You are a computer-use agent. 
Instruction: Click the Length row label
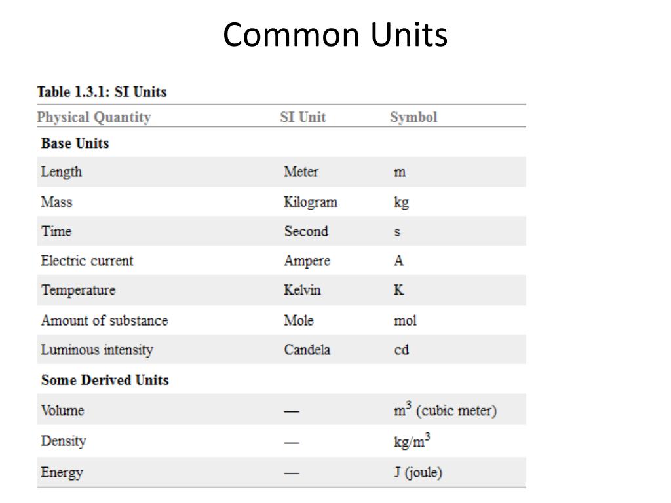pos(61,172)
